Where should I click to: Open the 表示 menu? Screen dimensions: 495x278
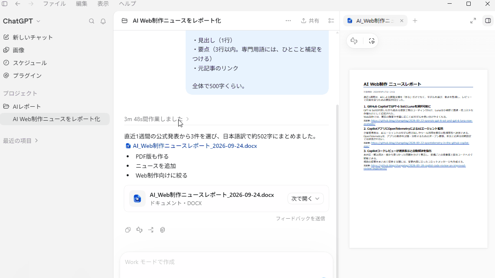(x=103, y=4)
